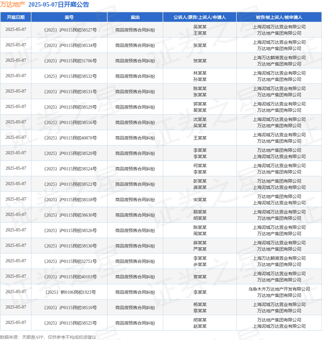
Task: Click case number 沪0115民初38531号
Action: [70, 92]
